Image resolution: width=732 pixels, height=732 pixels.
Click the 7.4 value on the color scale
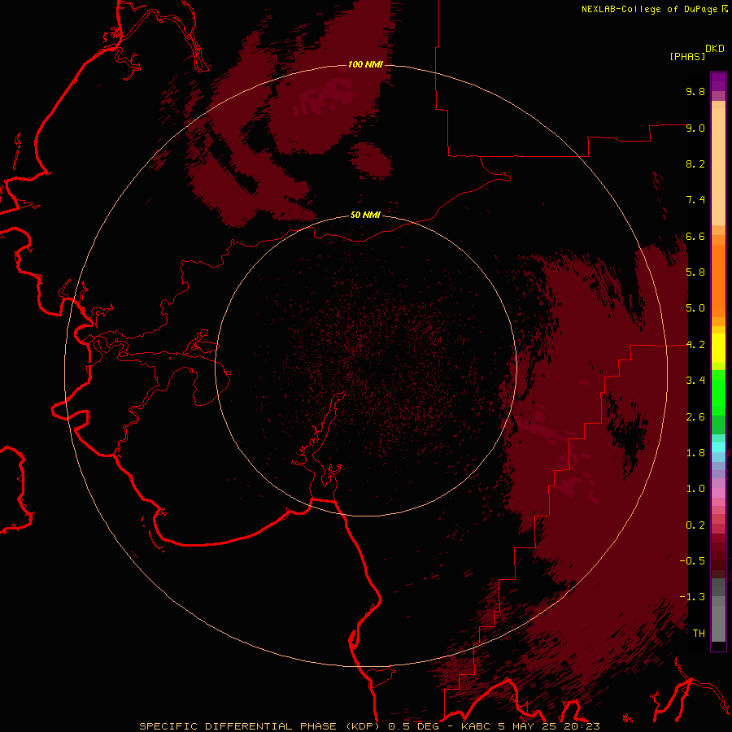[695, 200]
